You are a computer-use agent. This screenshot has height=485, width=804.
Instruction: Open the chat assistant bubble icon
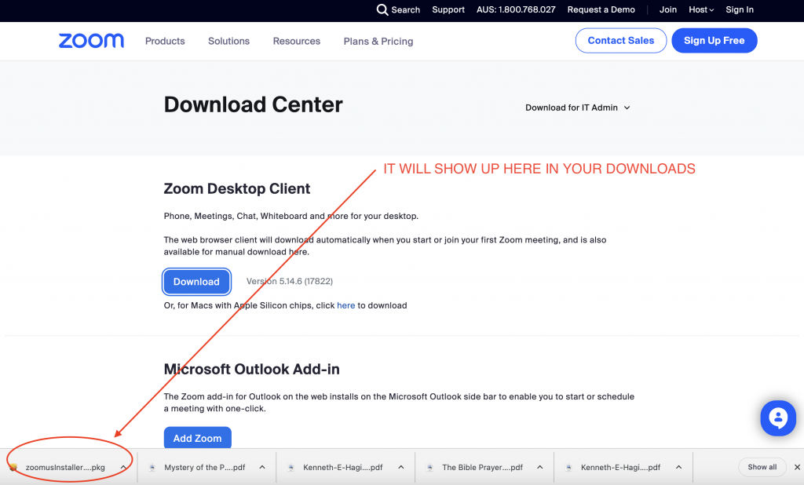point(778,418)
